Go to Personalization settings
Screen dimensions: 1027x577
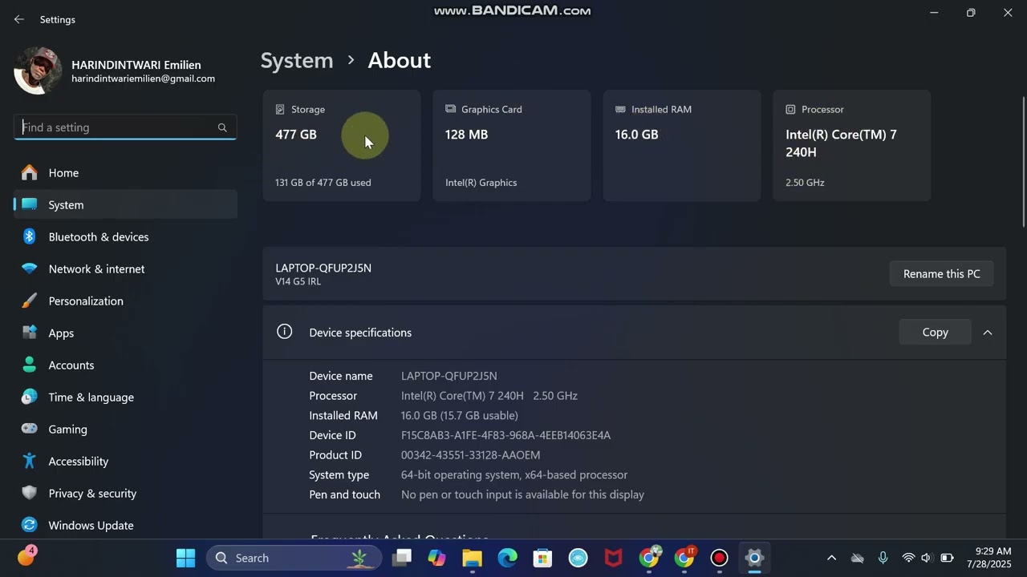pos(125,301)
